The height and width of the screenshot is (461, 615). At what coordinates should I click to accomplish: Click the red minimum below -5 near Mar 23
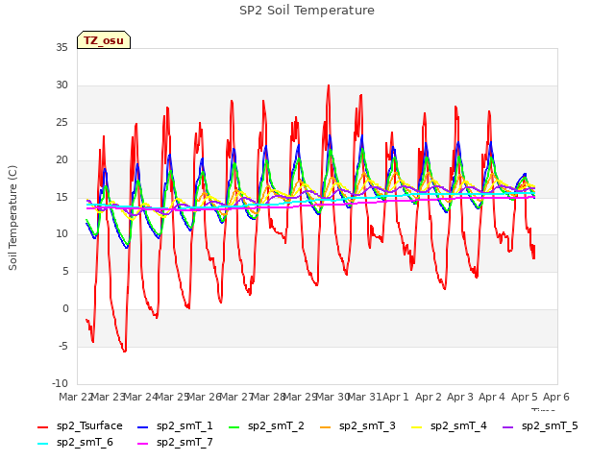pos(125,352)
